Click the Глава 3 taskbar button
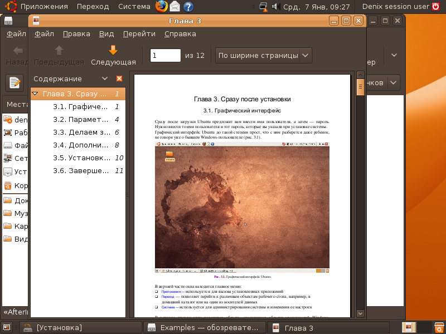446x334 pixels. pos(328,328)
